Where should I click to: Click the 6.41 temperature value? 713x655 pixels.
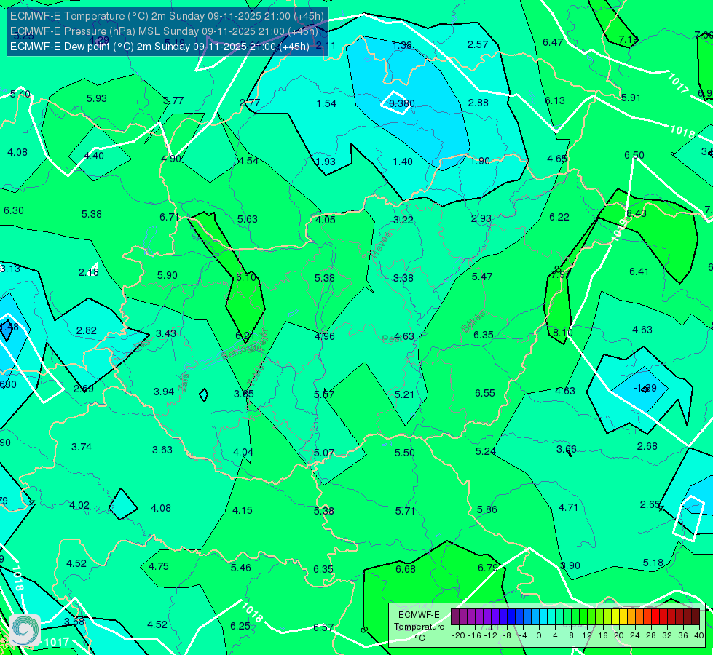pyautogui.click(x=639, y=271)
